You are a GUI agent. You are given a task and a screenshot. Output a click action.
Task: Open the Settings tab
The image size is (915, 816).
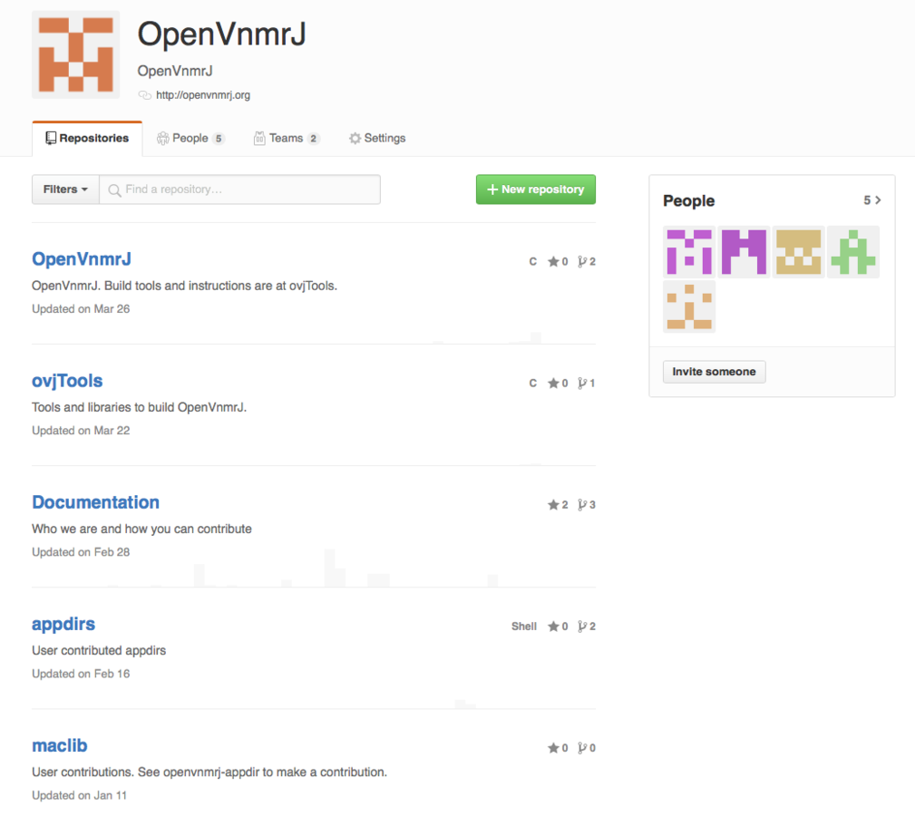(x=377, y=138)
